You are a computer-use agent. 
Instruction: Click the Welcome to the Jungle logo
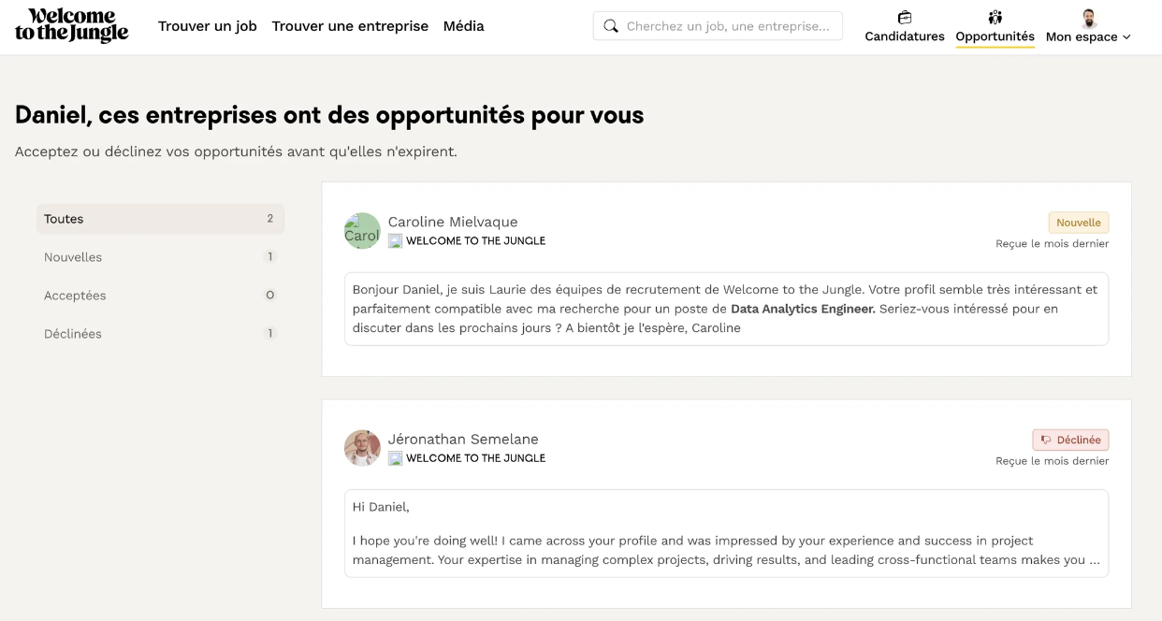pos(72,26)
